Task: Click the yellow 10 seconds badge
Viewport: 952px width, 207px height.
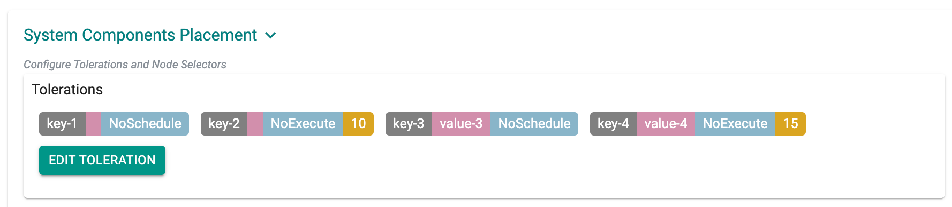Action: [358, 124]
